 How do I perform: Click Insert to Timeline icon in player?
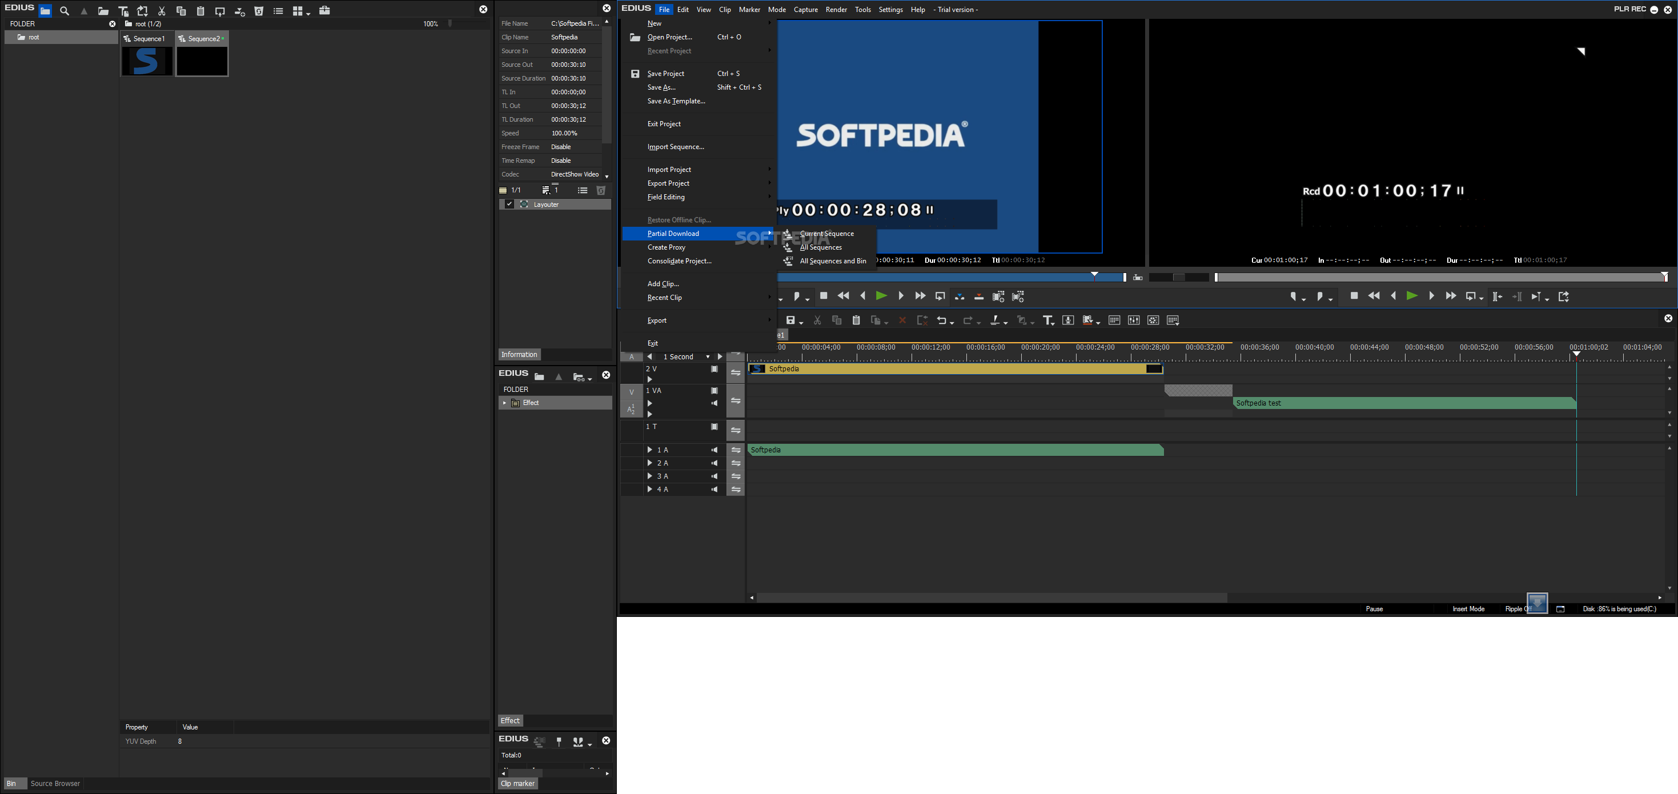(959, 296)
